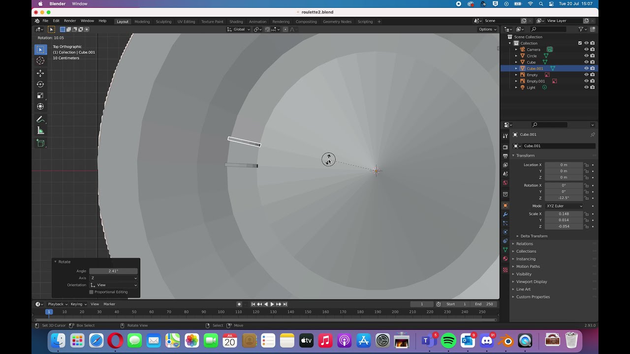
Task: Open World properties globe tab
Action: pos(505,183)
